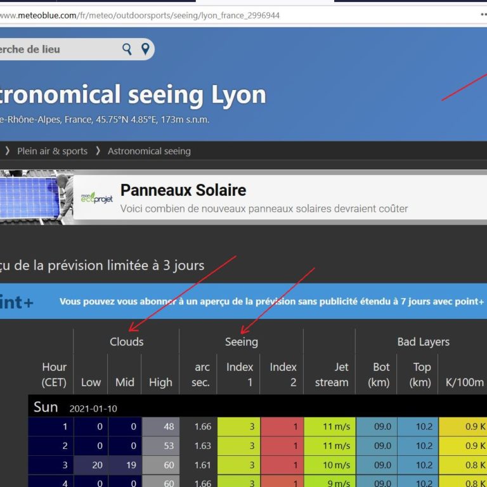The height and width of the screenshot is (487, 487).
Task: Click the grey High cloud cell showing 48
Action: tap(160, 427)
